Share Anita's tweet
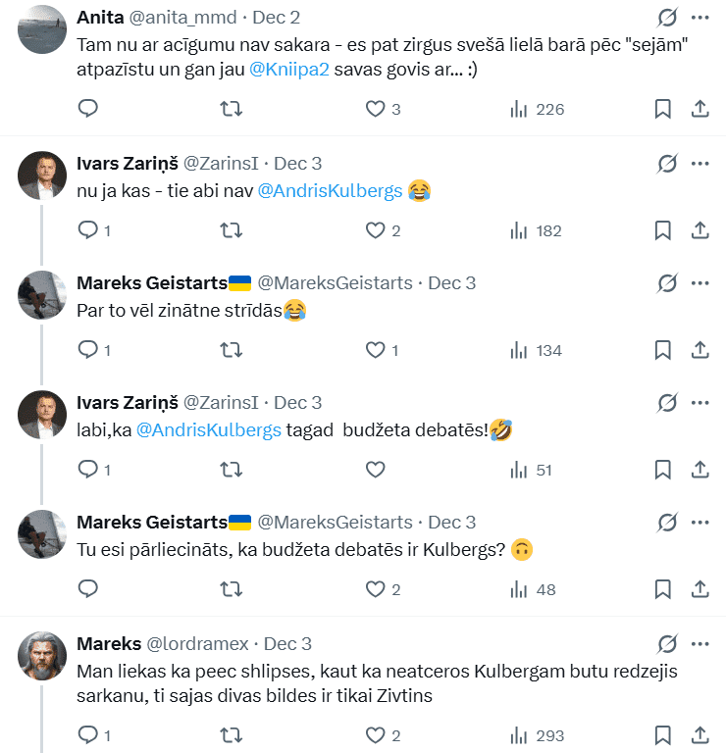The width and height of the screenshot is (726, 753). point(700,109)
